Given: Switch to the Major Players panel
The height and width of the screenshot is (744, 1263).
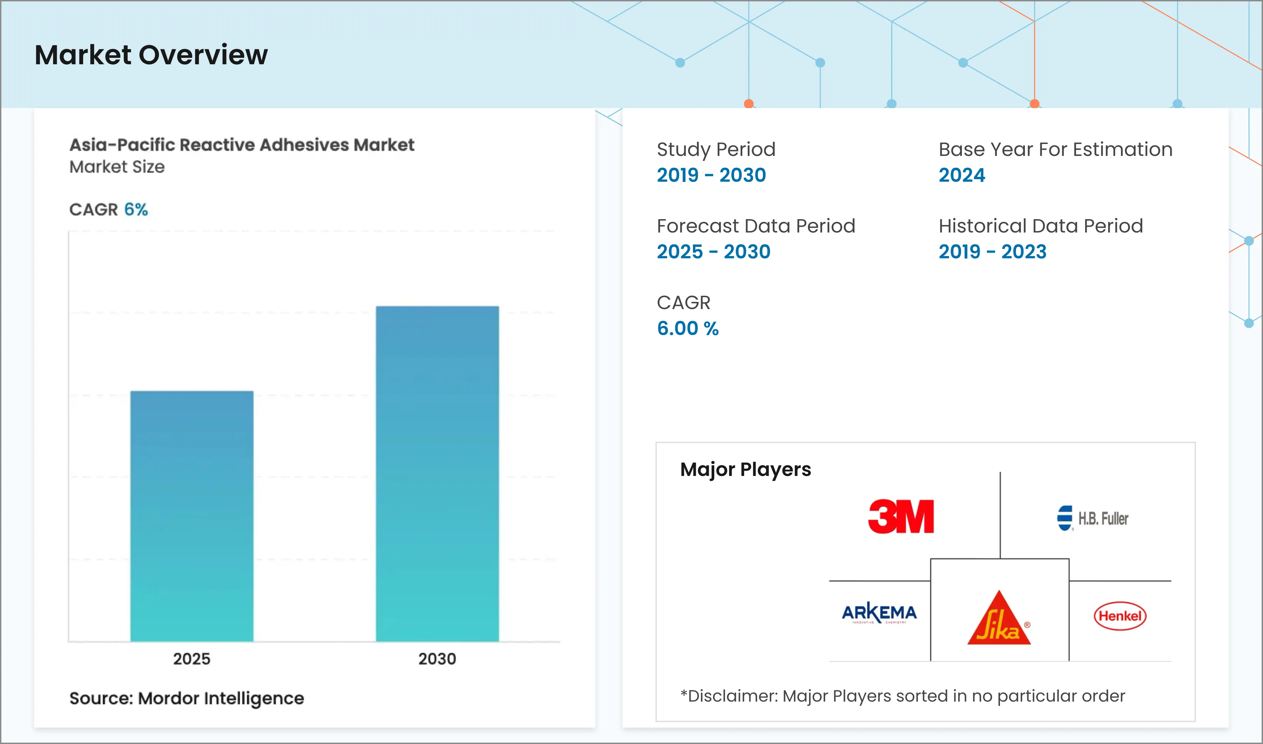Looking at the screenshot, I should [746, 469].
